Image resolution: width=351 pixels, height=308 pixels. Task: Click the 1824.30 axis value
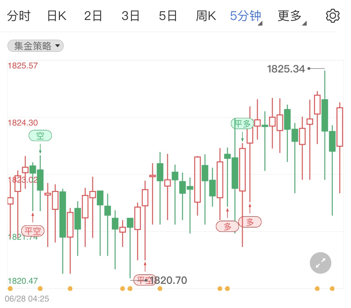pyautogui.click(x=23, y=123)
